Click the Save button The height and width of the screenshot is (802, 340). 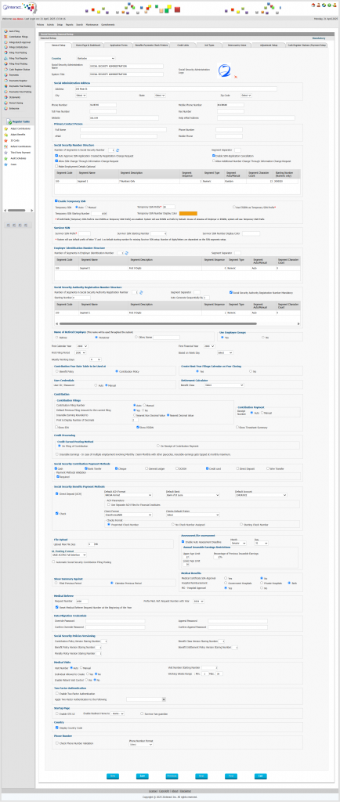141,775
